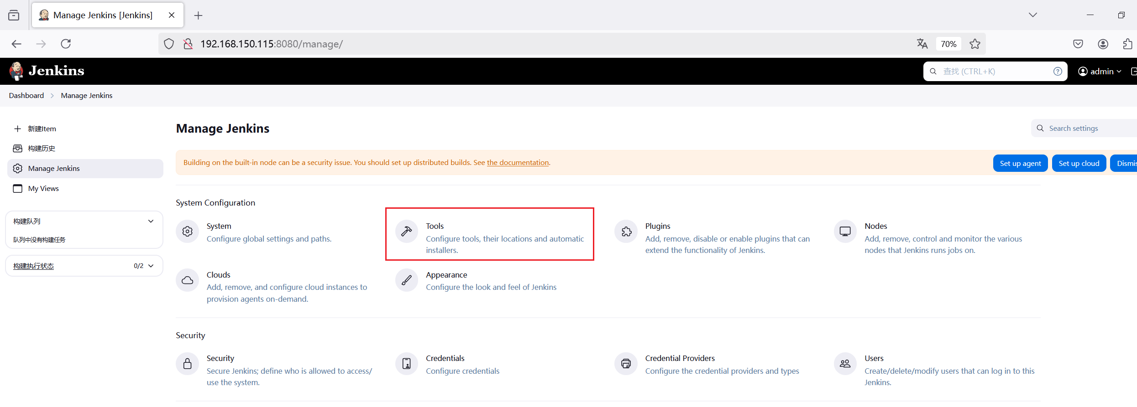The image size is (1137, 407).
Task: Open the documentation link
Action: coord(518,162)
